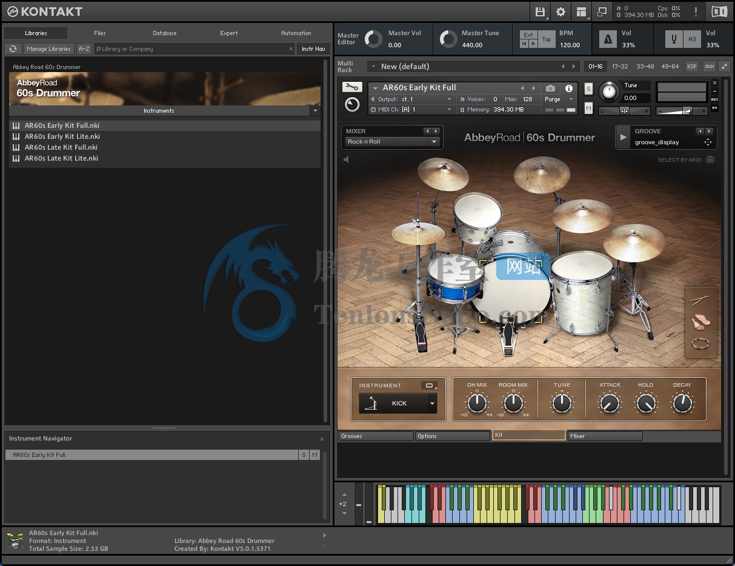Open the Output st. 1 dropdown

point(411,99)
